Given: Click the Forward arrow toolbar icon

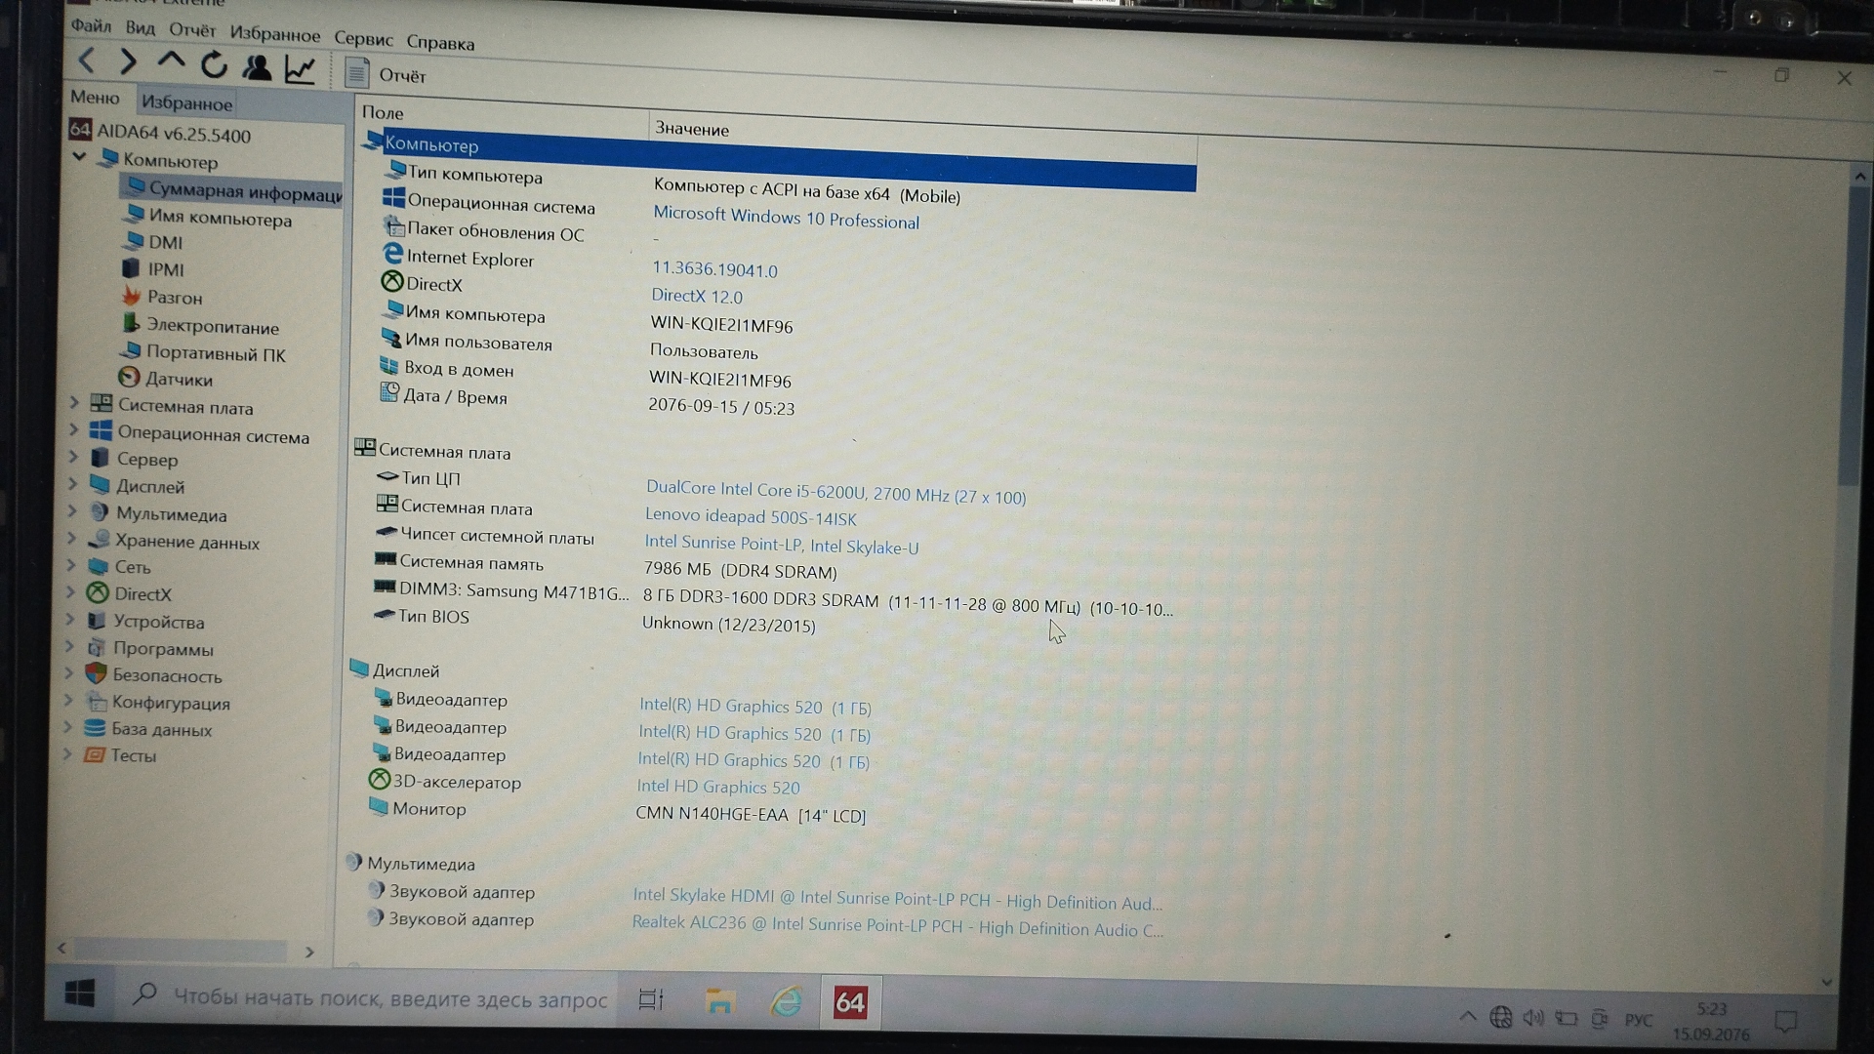Looking at the screenshot, I should 128,62.
